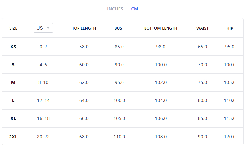246x149 pixels.
Task: Click the TOP LENGTH column header
Action: pos(84,28)
